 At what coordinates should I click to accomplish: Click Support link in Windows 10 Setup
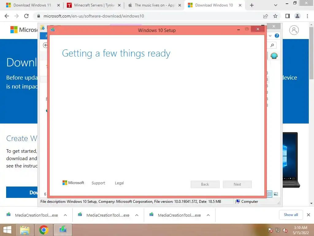pos(98,183)
